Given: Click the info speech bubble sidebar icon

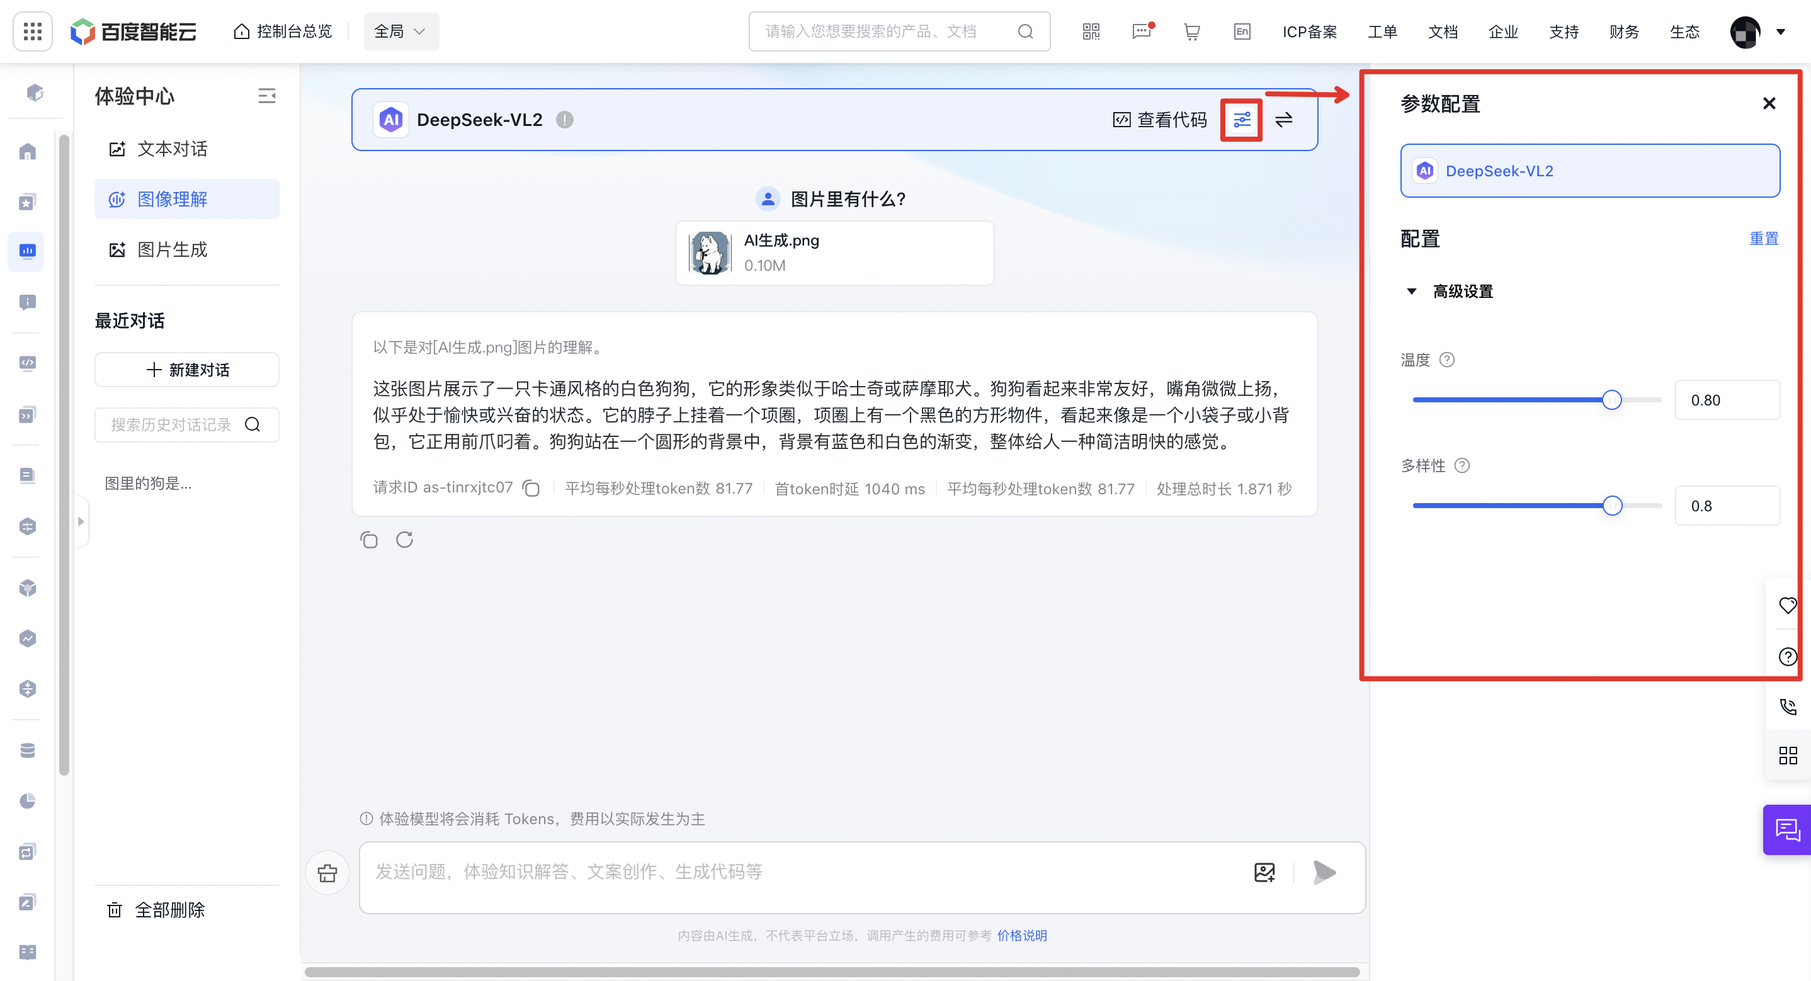Looking at the screenshot, I should tap(28, 302).
